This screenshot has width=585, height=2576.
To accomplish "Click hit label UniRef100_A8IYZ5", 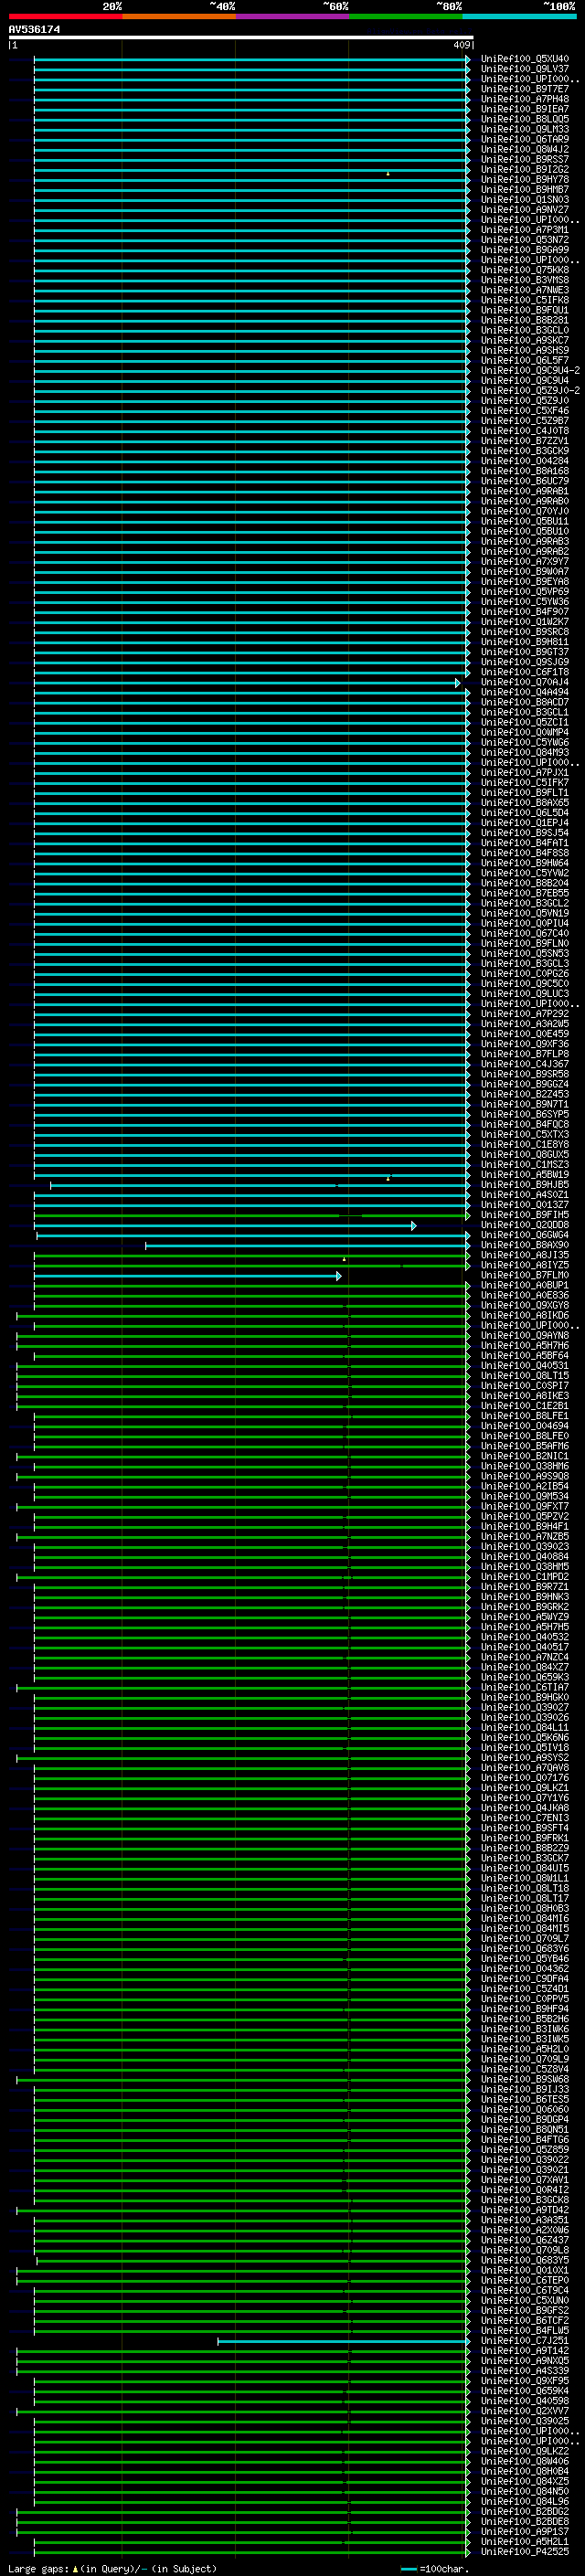I will (x=524, y=1266).
